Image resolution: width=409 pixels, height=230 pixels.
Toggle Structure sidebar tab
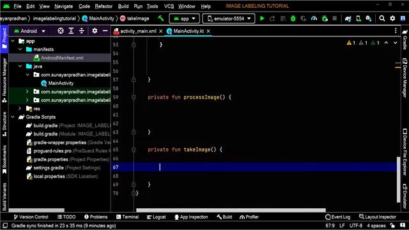coord(4,125)
